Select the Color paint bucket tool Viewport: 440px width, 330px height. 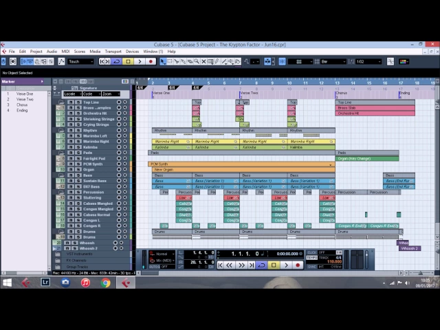pyautogui.click(x=238, y=61)
